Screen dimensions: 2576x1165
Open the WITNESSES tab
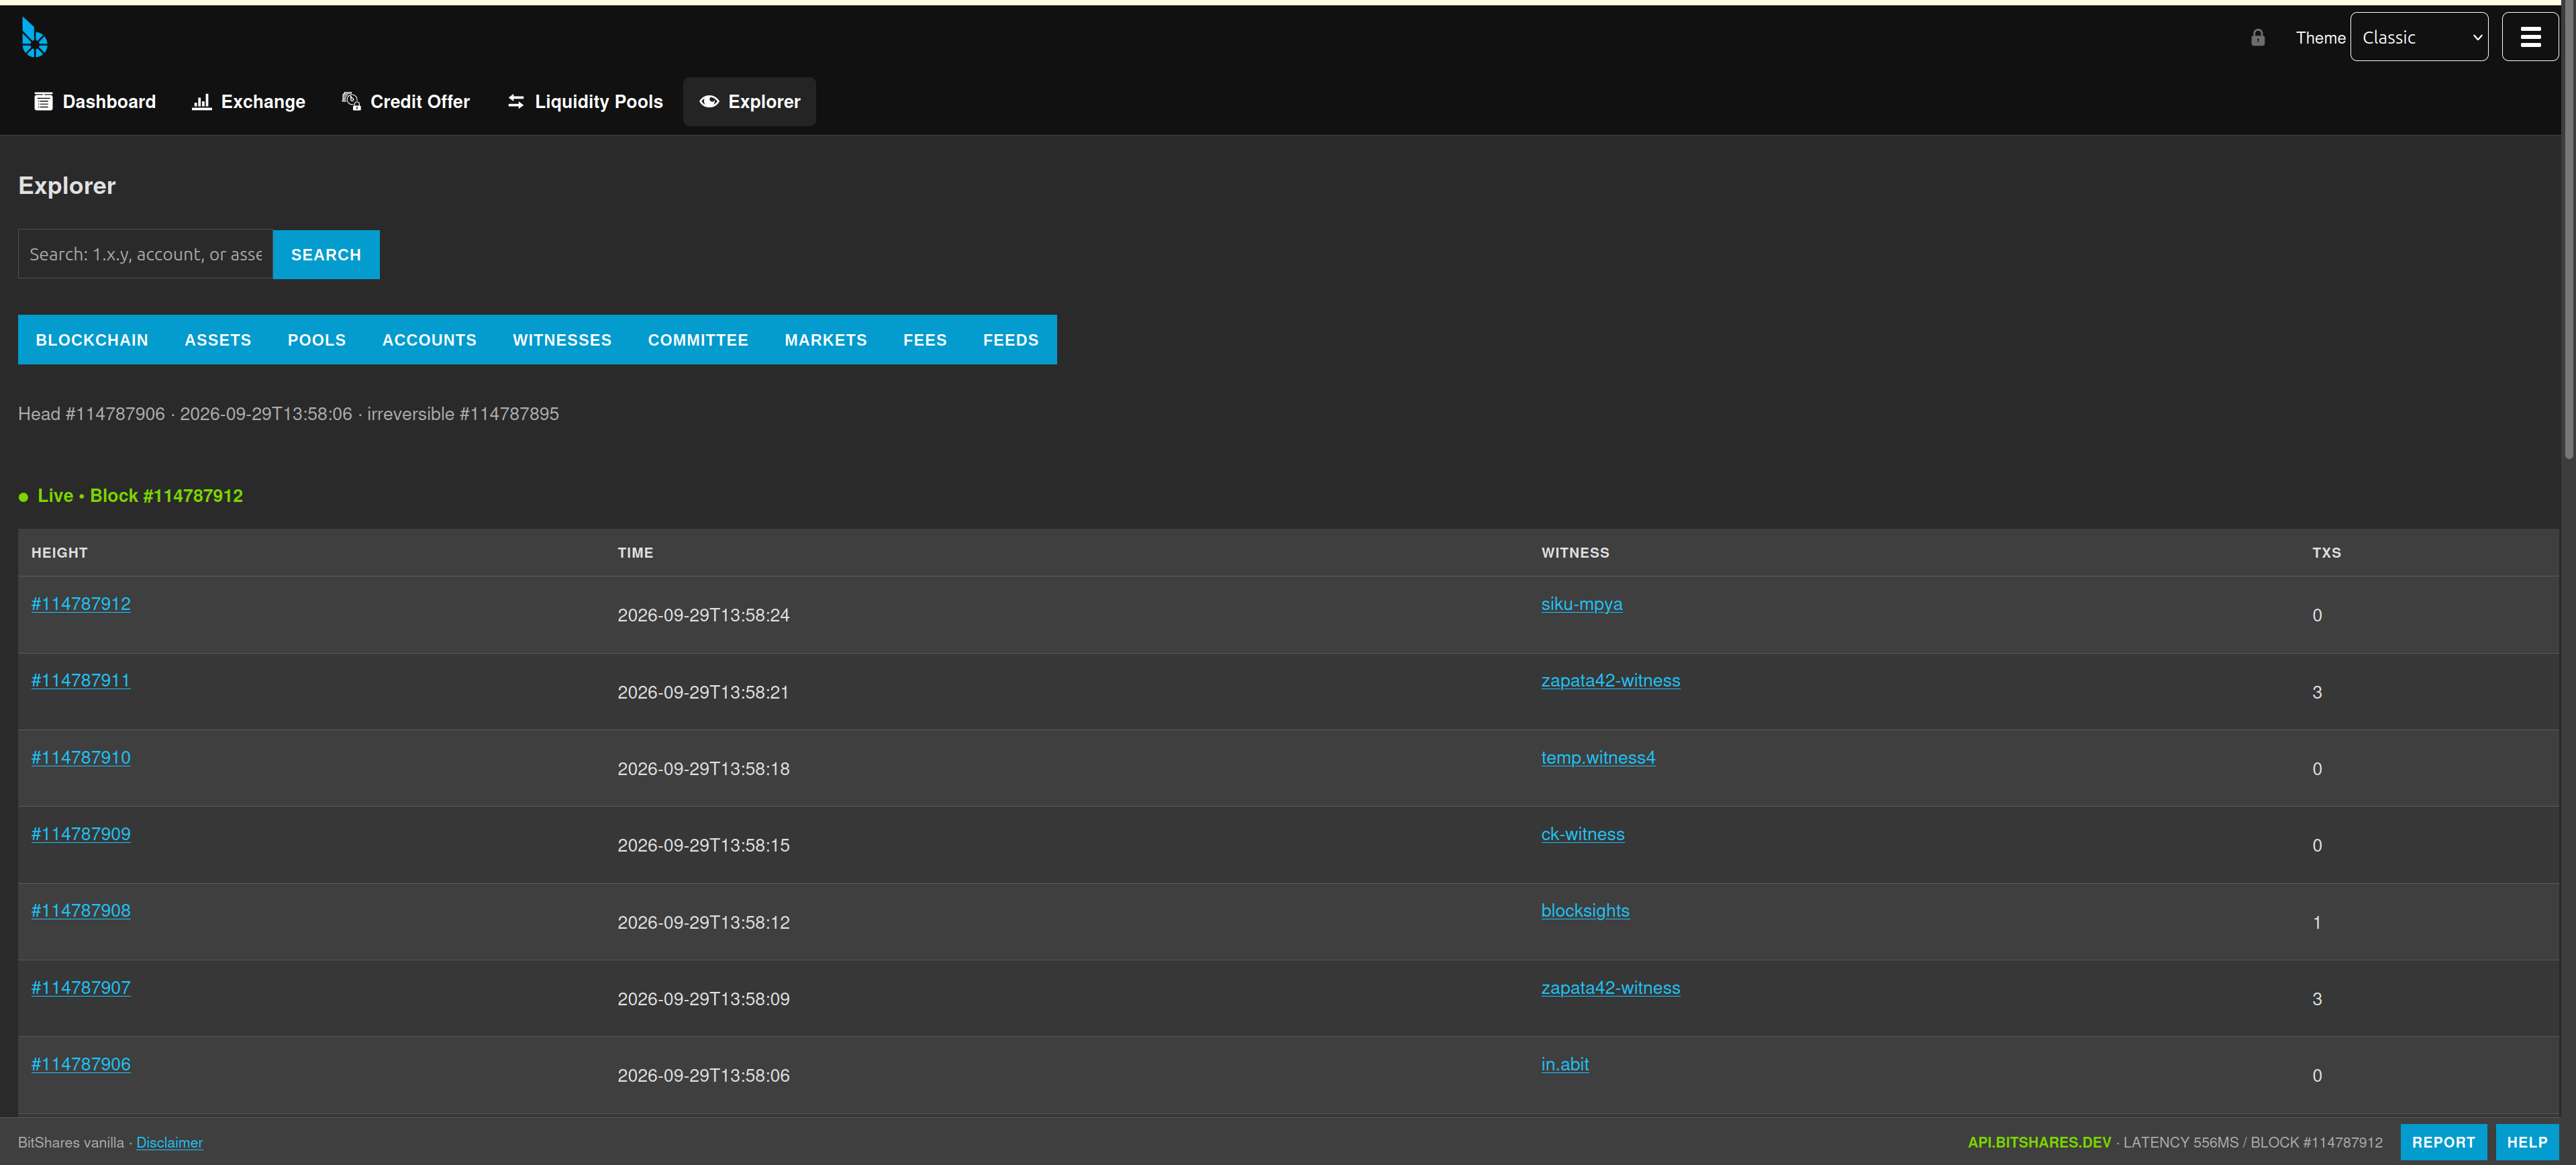pos(562,340)
